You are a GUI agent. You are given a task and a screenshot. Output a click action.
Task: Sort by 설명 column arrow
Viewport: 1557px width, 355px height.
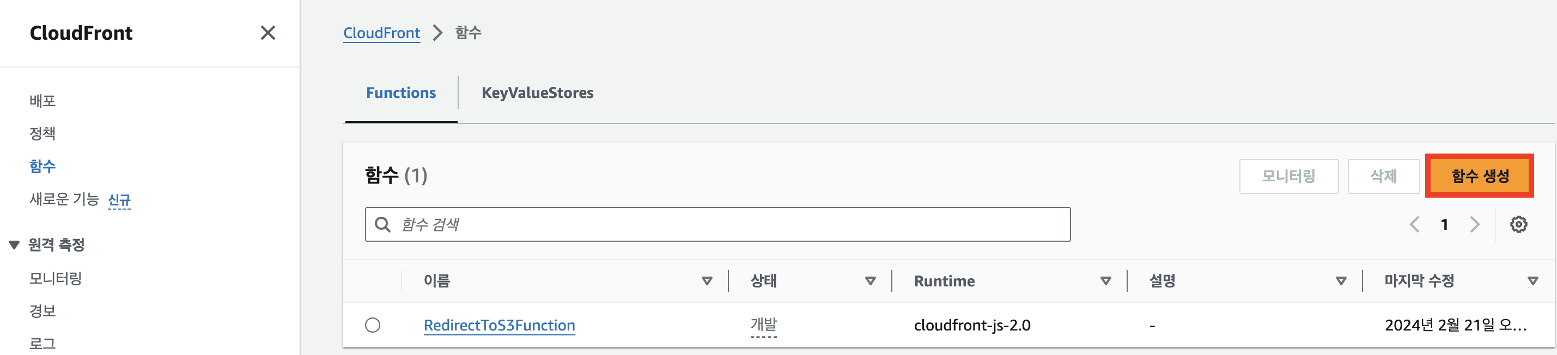(x=1341, y=281)
